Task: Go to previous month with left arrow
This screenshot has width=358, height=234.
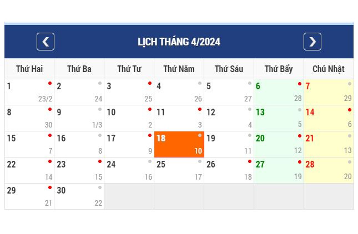Action: pyautogui.click(x=46, y=42)
